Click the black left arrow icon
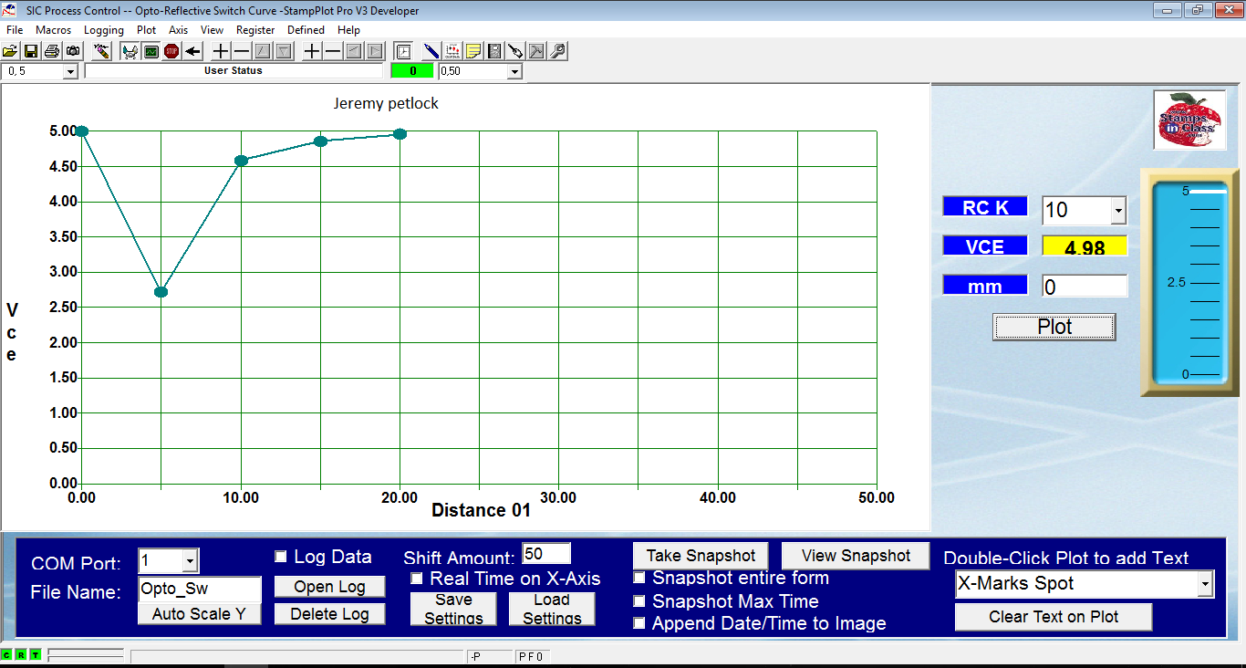The height and width of the screenshot is (668, 1246). click(x=192, y=51)
